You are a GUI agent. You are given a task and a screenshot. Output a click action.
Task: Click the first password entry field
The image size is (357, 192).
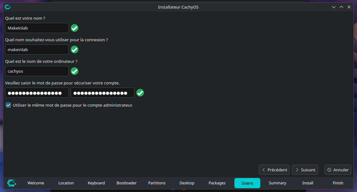pos(37,93)
